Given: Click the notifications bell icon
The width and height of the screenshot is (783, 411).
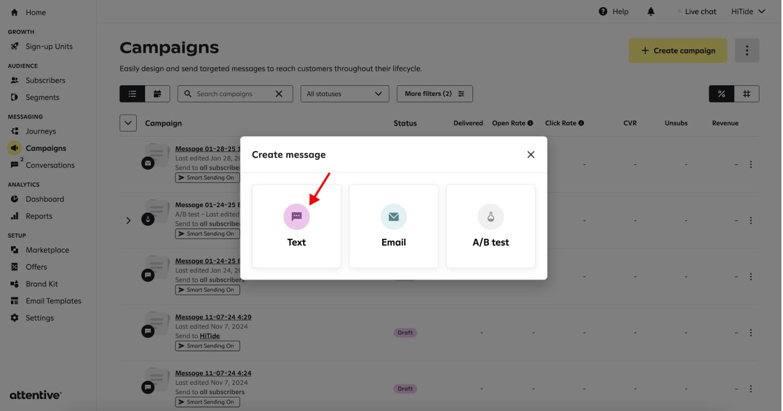Looking at the screenshot, I should pyautogui.click(x=650, y=12).
